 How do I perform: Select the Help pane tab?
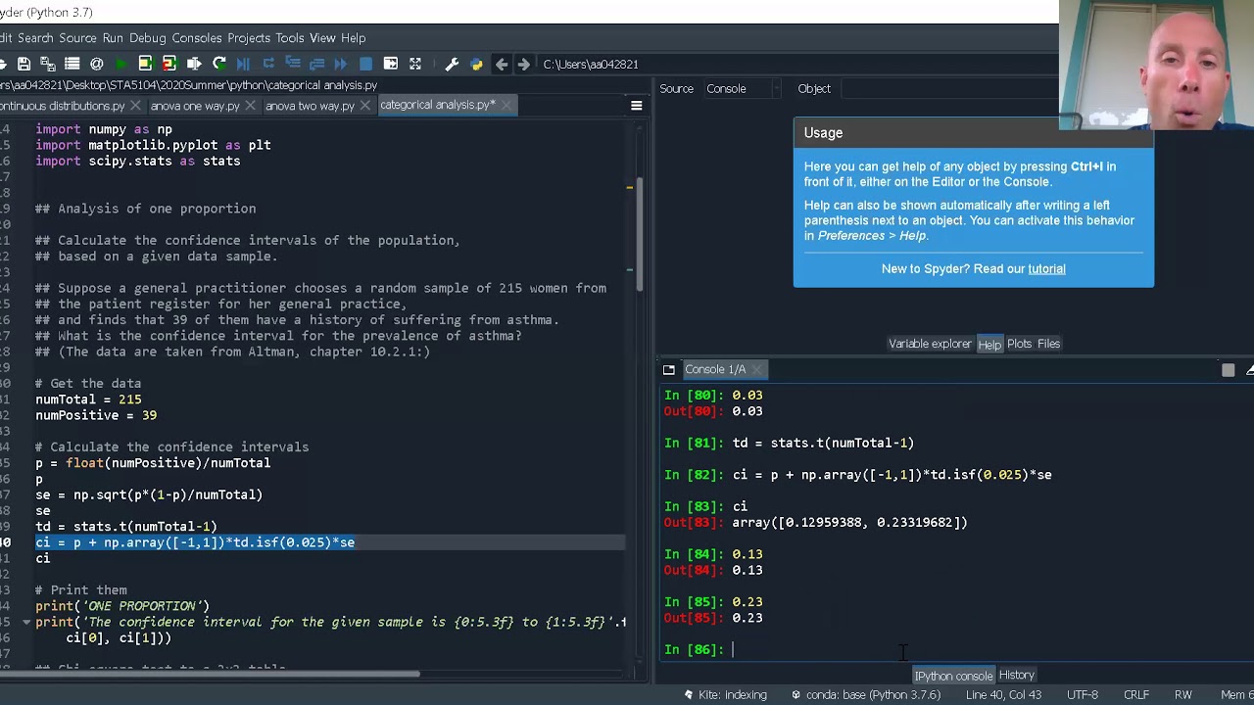point(989,344)
